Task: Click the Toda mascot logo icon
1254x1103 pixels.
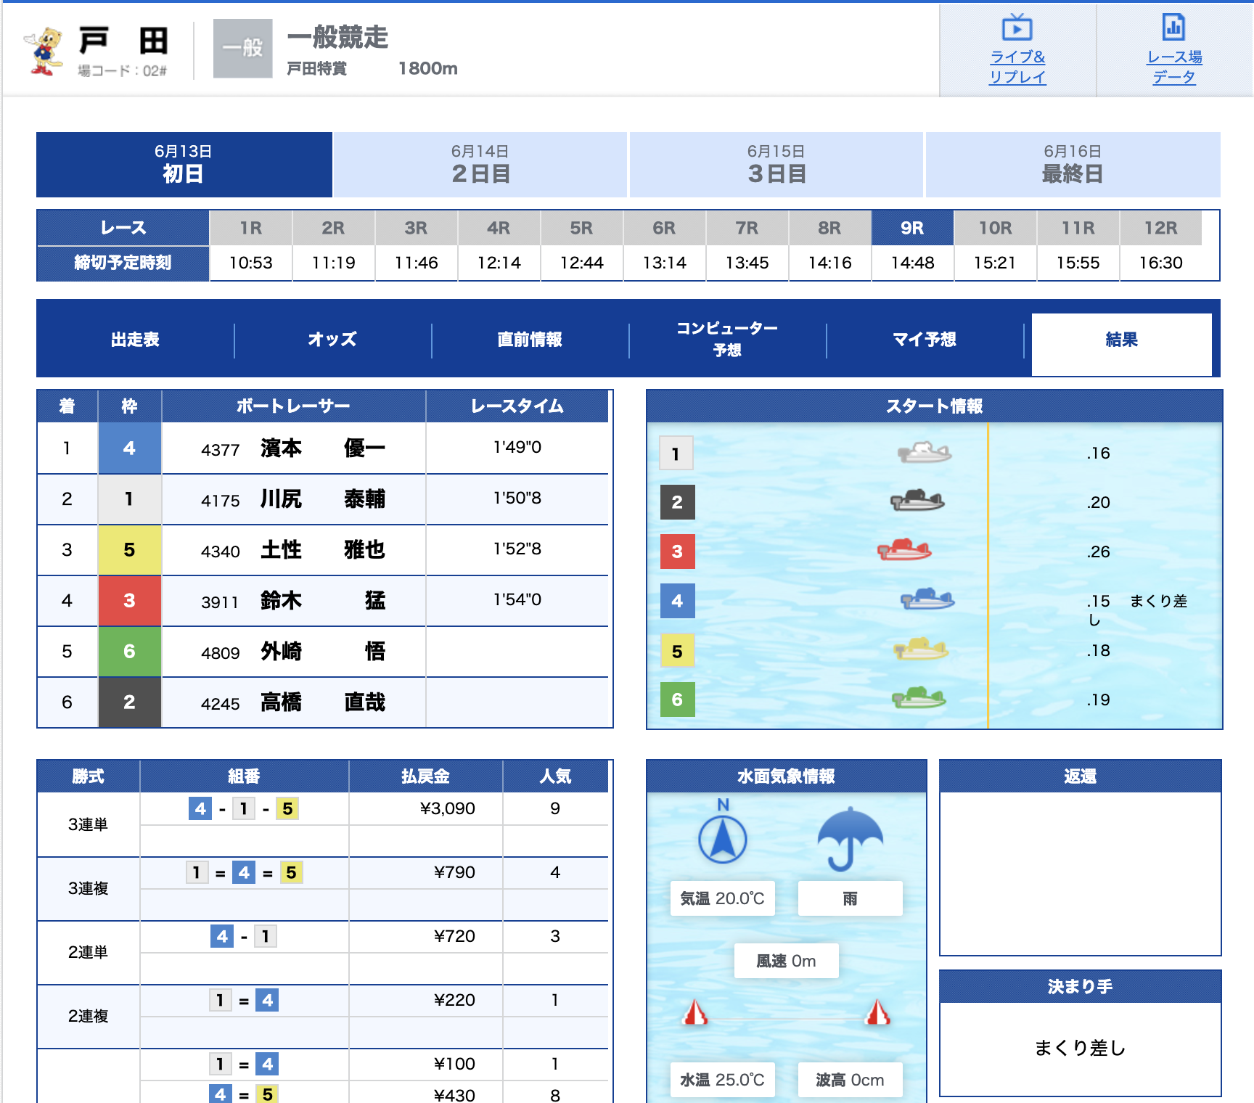Action: 44,51
